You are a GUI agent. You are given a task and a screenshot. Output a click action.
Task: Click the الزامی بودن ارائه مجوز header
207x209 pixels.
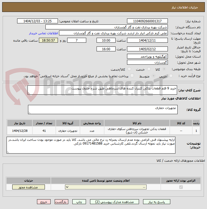(x=181, y=180)
